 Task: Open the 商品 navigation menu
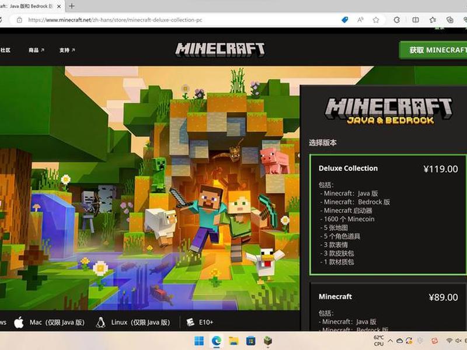coord(36,50)
